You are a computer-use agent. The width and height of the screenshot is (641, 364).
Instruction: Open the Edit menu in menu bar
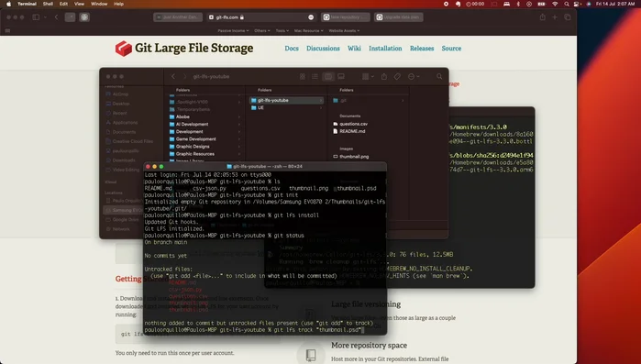coord(63,4)
